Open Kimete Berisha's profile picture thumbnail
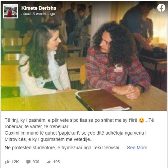Screen dimensions: 168x168 click(x=11, y=11)
